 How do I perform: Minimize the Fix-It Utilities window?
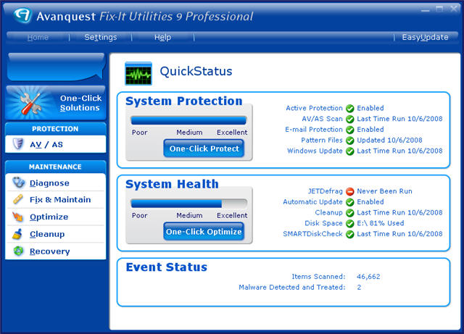point(425,9)
